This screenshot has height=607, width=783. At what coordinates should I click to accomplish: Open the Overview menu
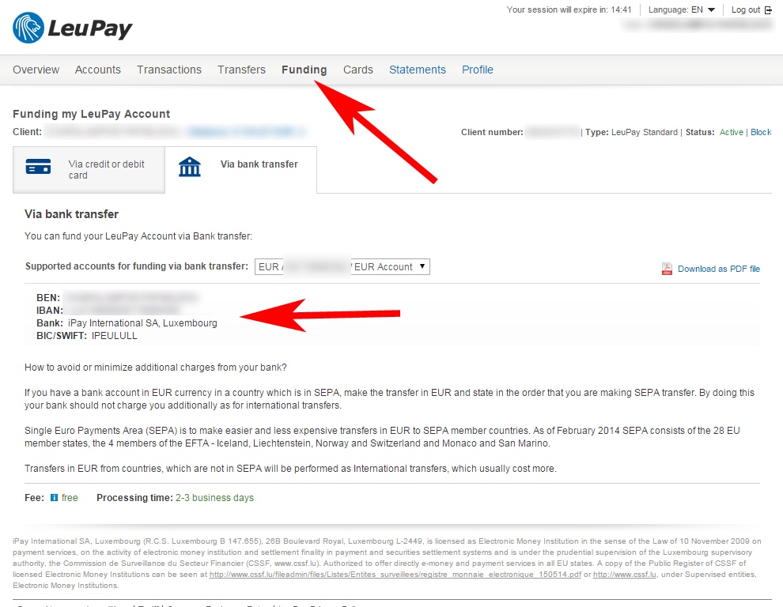coord(36,70)
